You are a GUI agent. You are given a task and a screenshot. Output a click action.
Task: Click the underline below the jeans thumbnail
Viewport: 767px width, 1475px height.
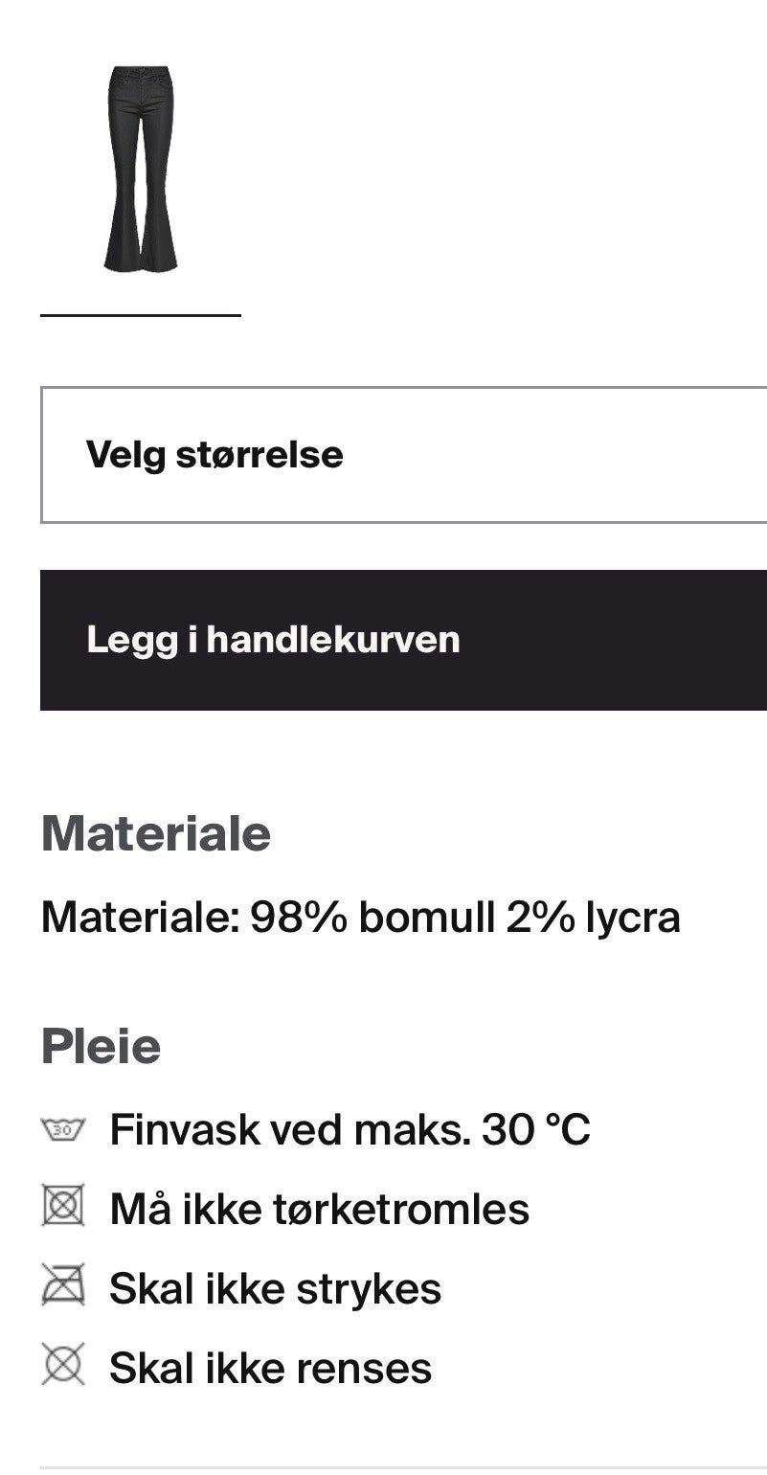pos(140,314)
